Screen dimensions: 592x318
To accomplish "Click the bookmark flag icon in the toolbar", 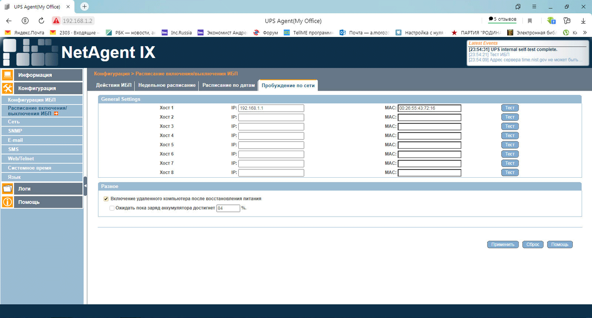I will [529, 19].
